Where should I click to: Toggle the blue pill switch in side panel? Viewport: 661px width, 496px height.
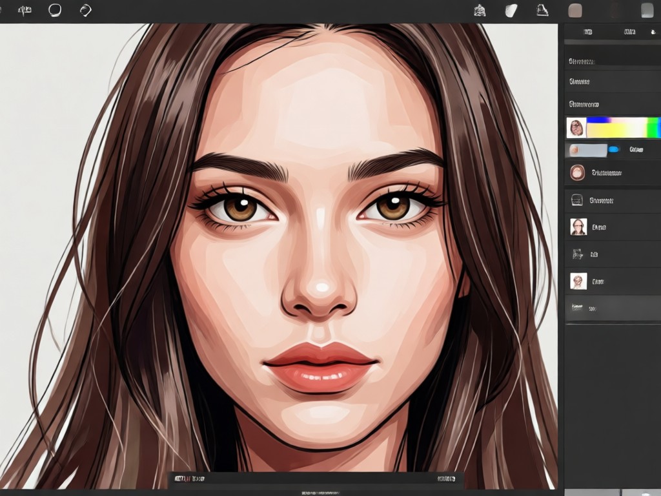click(615, 149)
